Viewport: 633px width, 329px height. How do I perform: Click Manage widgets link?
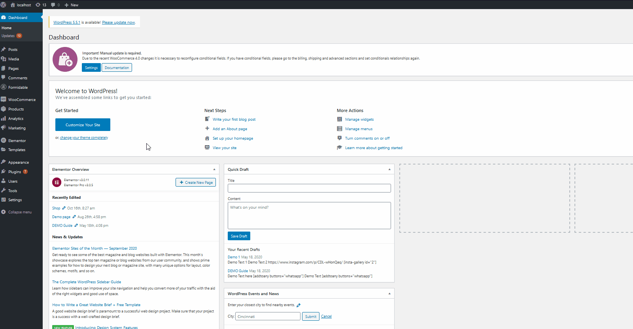(x=359, y=120)
